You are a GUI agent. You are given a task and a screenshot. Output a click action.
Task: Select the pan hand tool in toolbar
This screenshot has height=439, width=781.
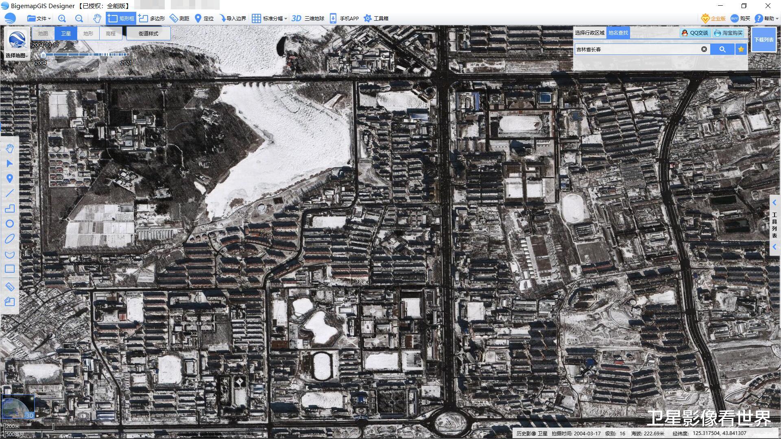pyautogui.click(x=97, y=18)
